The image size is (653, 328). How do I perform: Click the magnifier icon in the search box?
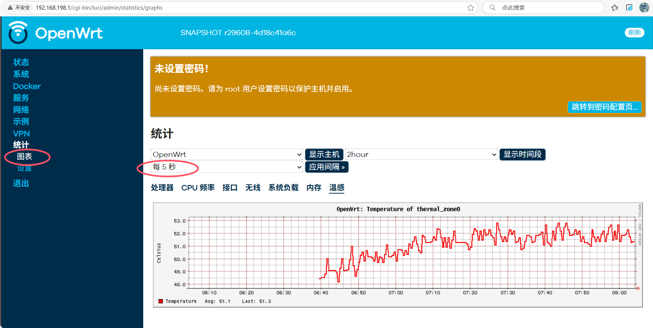[x=492, y=8]
